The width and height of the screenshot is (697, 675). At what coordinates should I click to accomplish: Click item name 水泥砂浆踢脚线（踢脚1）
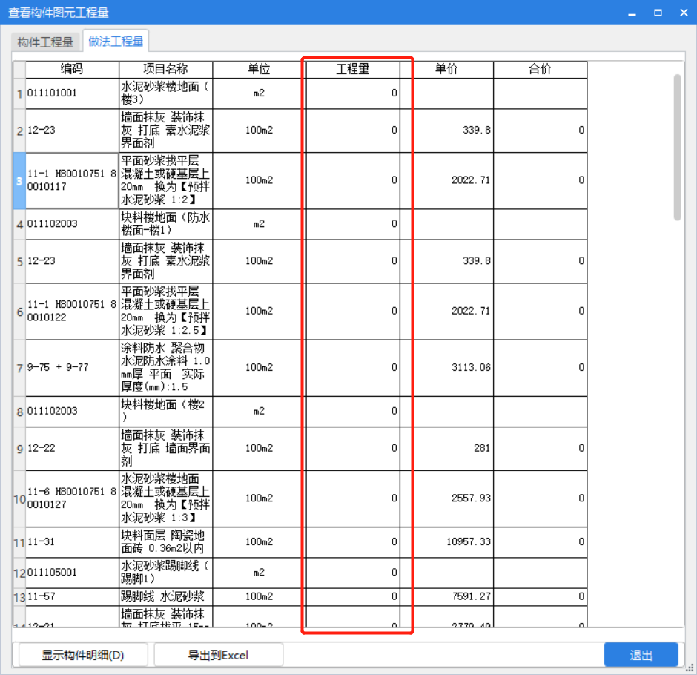(166, 573)
